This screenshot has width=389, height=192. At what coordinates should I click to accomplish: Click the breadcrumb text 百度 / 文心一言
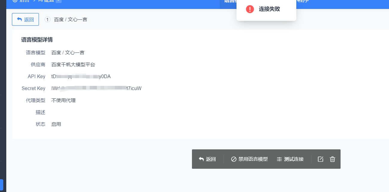point(71,19)
